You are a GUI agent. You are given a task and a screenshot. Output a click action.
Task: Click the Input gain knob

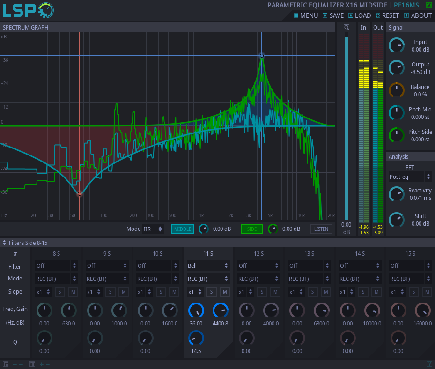tap(397, 45)
